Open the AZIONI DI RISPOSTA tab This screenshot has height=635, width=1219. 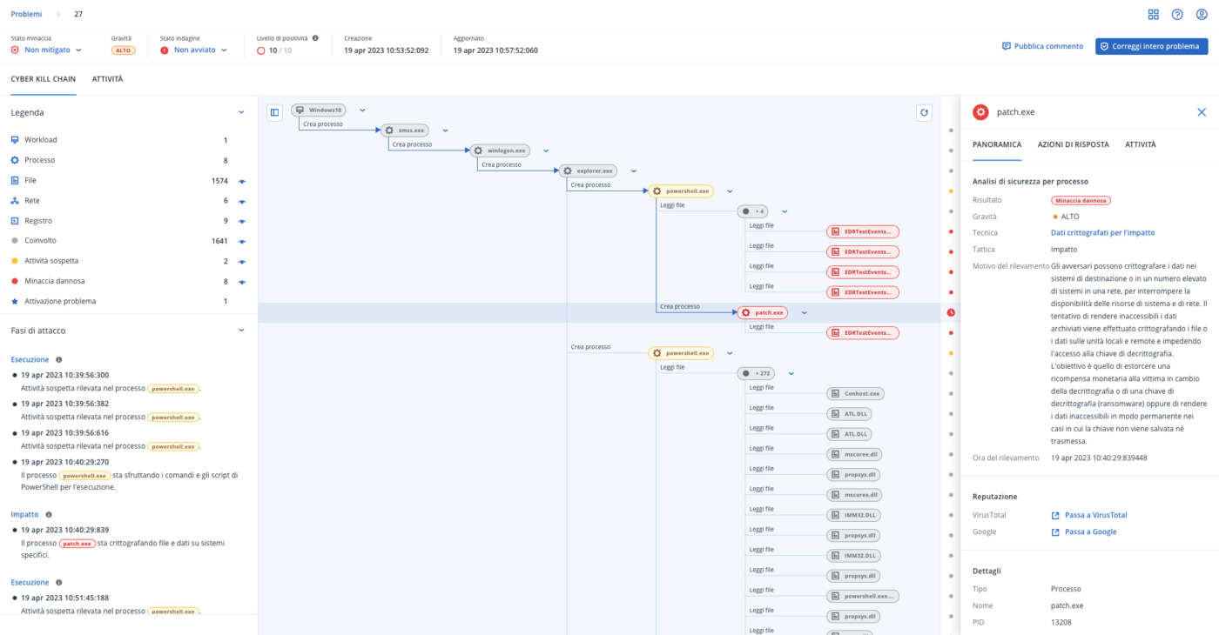(1073, 144)
